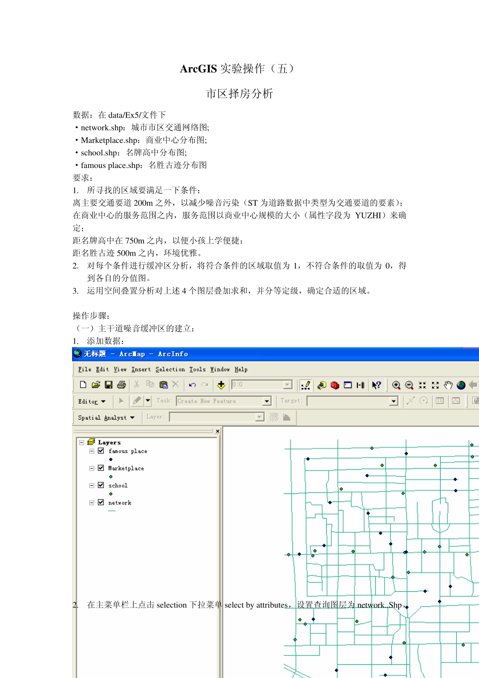This screenshot has width=479, height=678.
Task: Click the What's This help icon
Action: pos(376,385)
